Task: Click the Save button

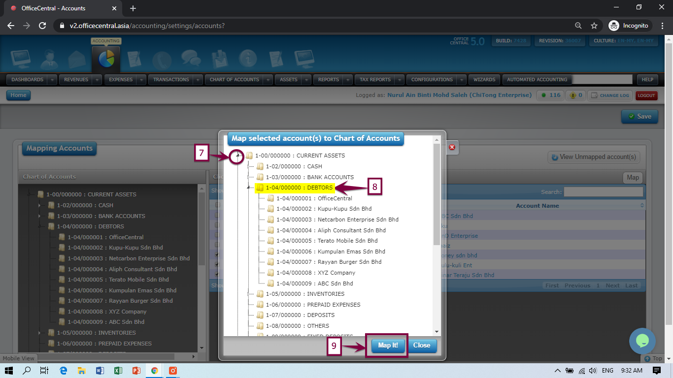Action: coord(639,117)
